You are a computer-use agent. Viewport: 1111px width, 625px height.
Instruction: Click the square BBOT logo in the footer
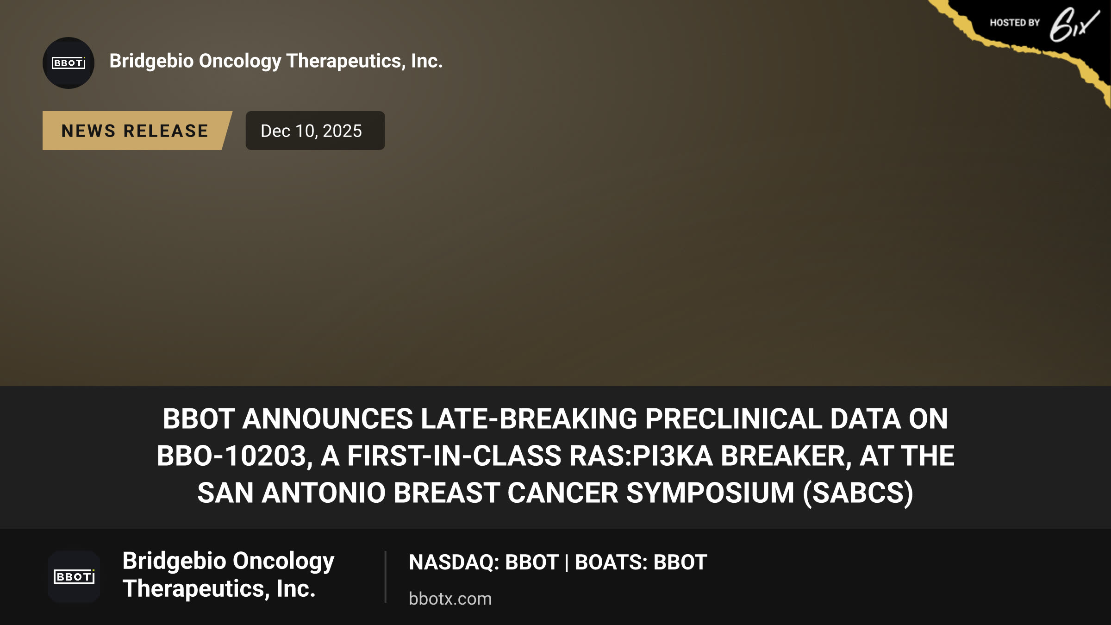74,577
